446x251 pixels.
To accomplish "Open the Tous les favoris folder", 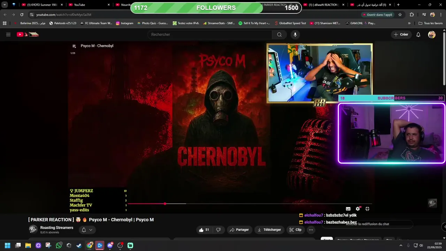I will (430, 23).
